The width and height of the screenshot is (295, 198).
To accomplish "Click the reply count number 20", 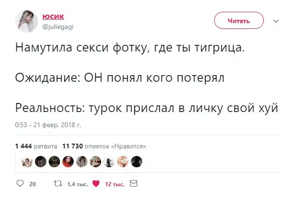I will click(33, 184).
